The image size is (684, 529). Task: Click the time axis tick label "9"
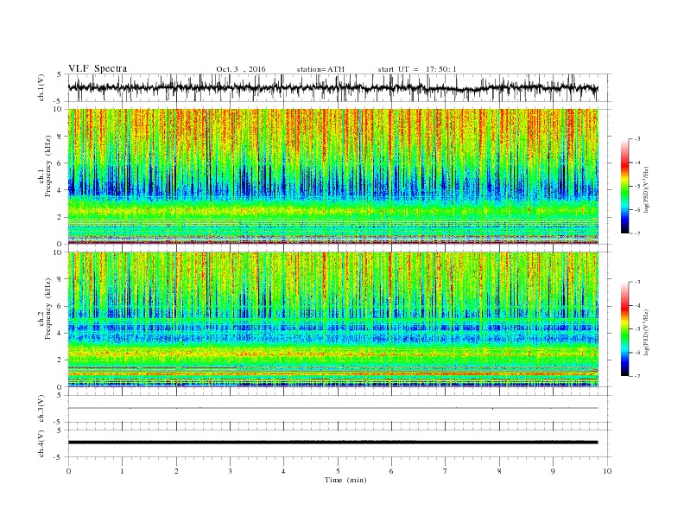[553, 471]
